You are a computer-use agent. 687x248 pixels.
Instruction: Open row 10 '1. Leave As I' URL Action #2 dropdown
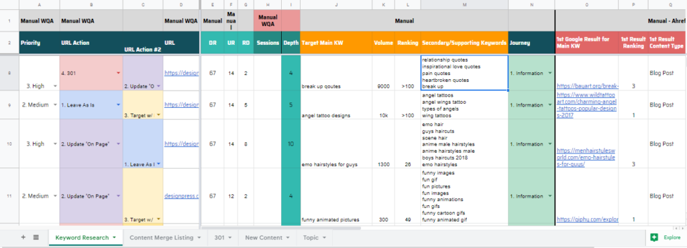(158, 164)
